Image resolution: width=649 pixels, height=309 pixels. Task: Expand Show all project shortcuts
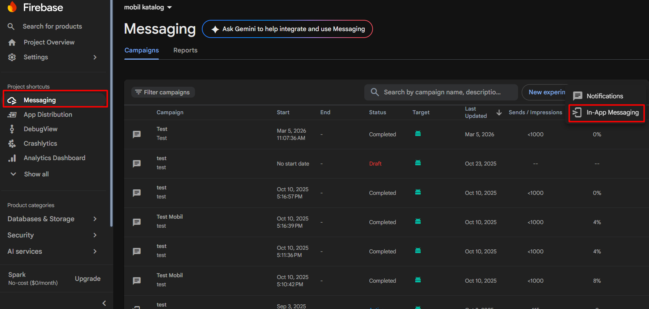click(30, 174)
